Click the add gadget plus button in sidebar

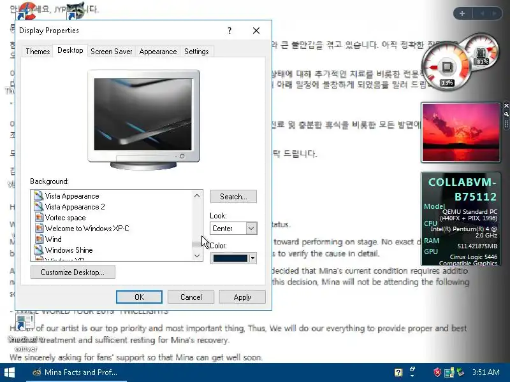click(462, 13)
